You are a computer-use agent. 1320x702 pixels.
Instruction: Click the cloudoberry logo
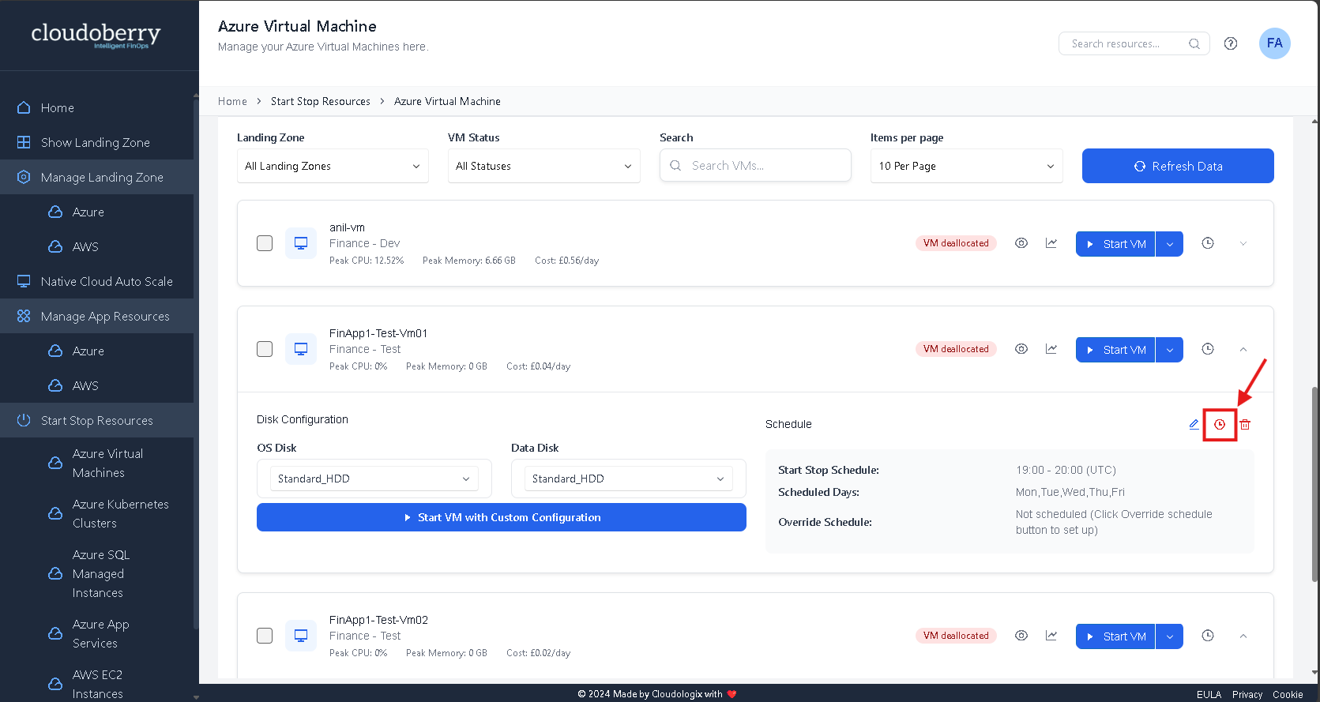click(96, 35)
